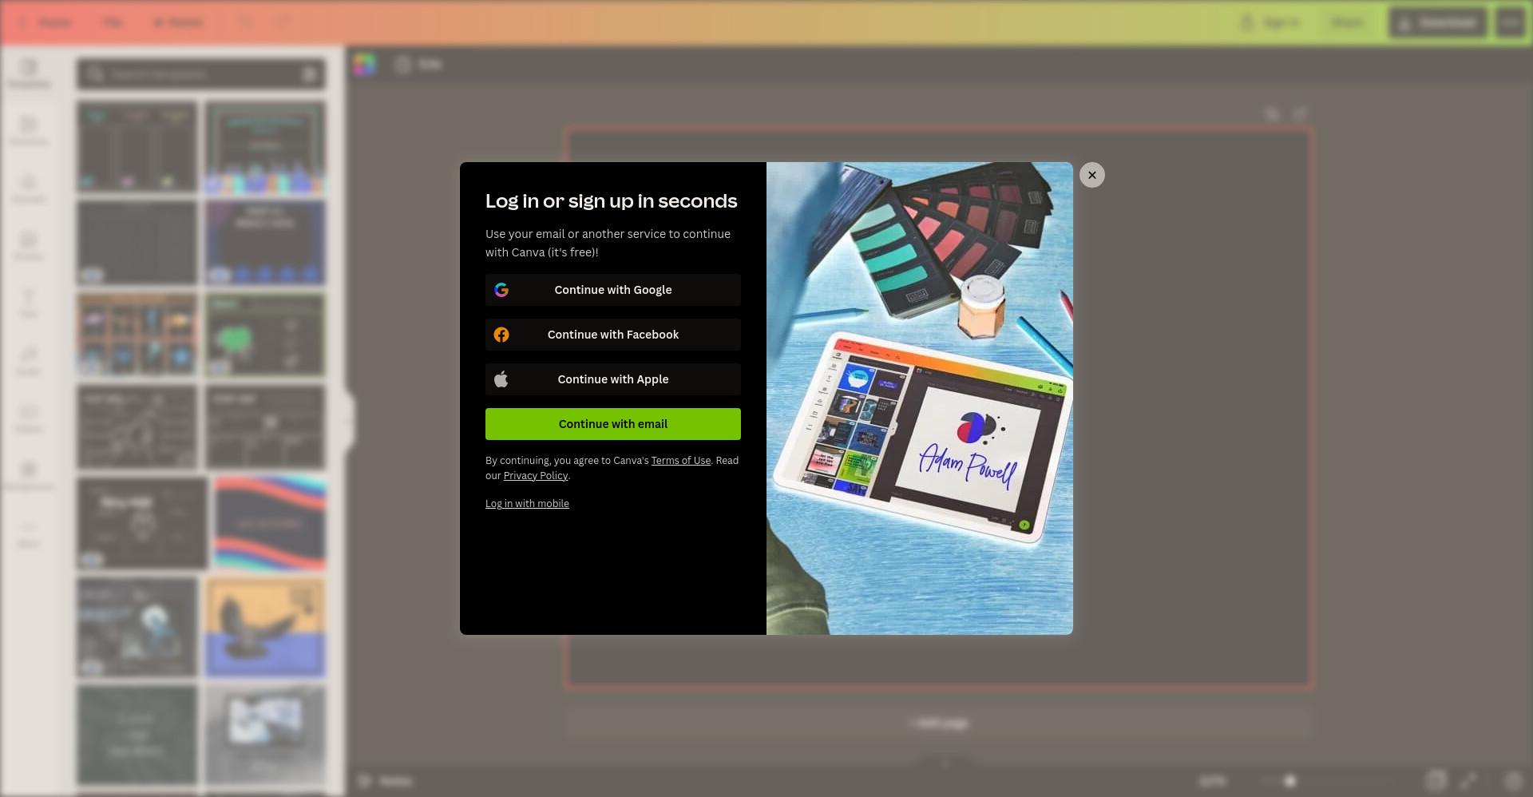Image resolution: width=1533 pixels, height=797 pixels.
Task: Click the colorful palette icon above the canvas
Action: pos(364,65)
